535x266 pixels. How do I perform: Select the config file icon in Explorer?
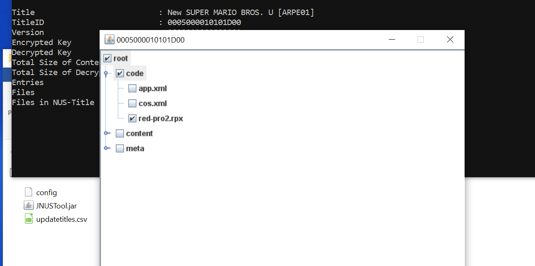click(x=28, y=192)
